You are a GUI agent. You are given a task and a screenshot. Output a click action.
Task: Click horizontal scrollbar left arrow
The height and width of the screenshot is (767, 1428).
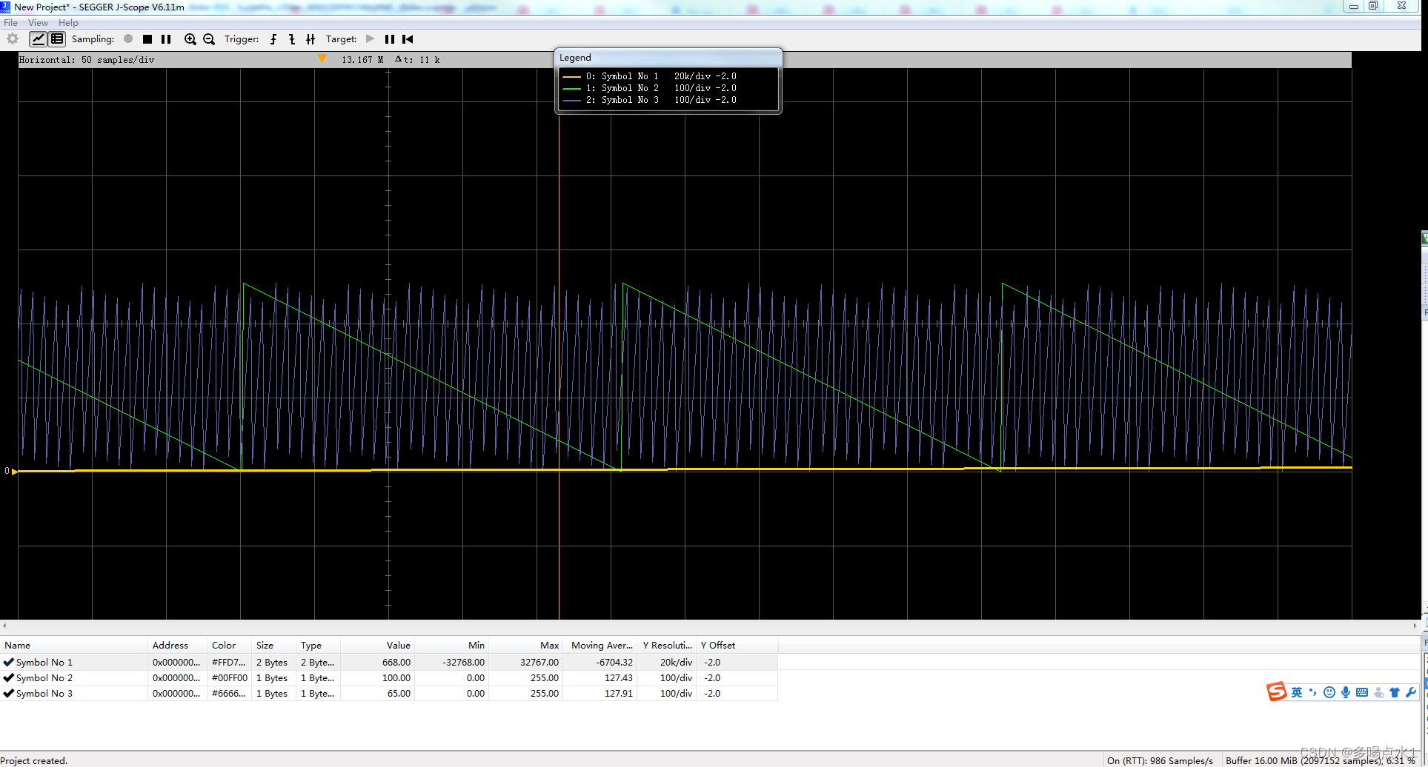pos(4,626)
